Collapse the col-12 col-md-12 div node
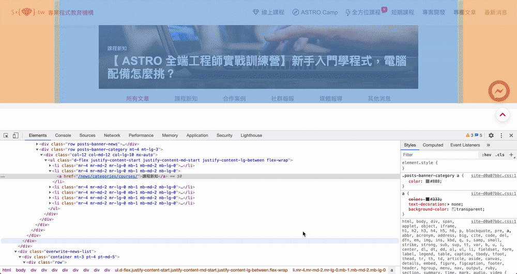Image resolution: width=517 pixels, height=274 pixels. click(41, 155)
